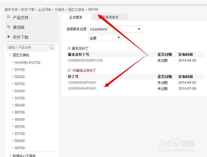
Task: Expand the 数据中心交换机 tree node
Action: tap(11, 155)
